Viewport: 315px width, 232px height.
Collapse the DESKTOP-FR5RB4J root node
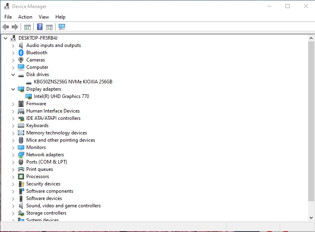[5, 38]
